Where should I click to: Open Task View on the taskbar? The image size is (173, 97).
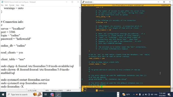46,95
